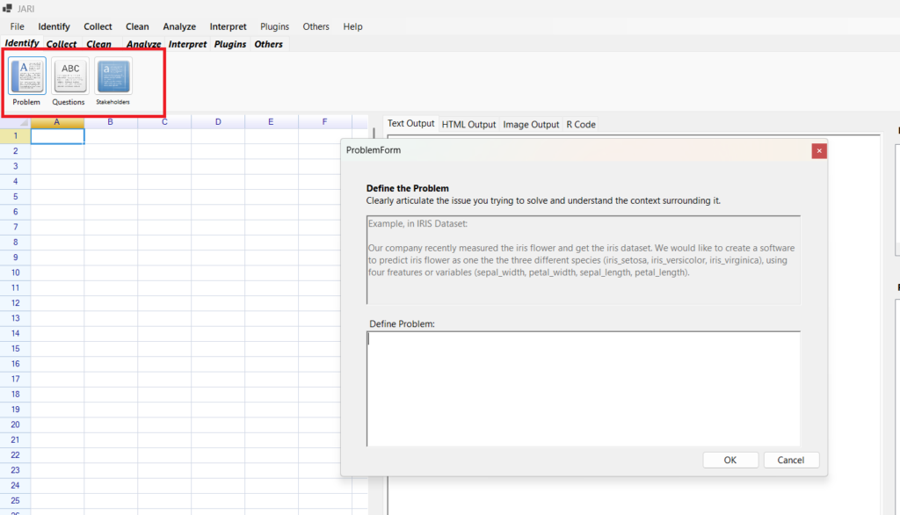The image size is (900, 515).
Task: Click the Problem icon in the ribbon
Action: coord(26,76)
